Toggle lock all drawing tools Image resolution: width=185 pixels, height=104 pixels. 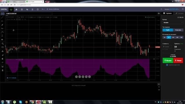[3, 59]
